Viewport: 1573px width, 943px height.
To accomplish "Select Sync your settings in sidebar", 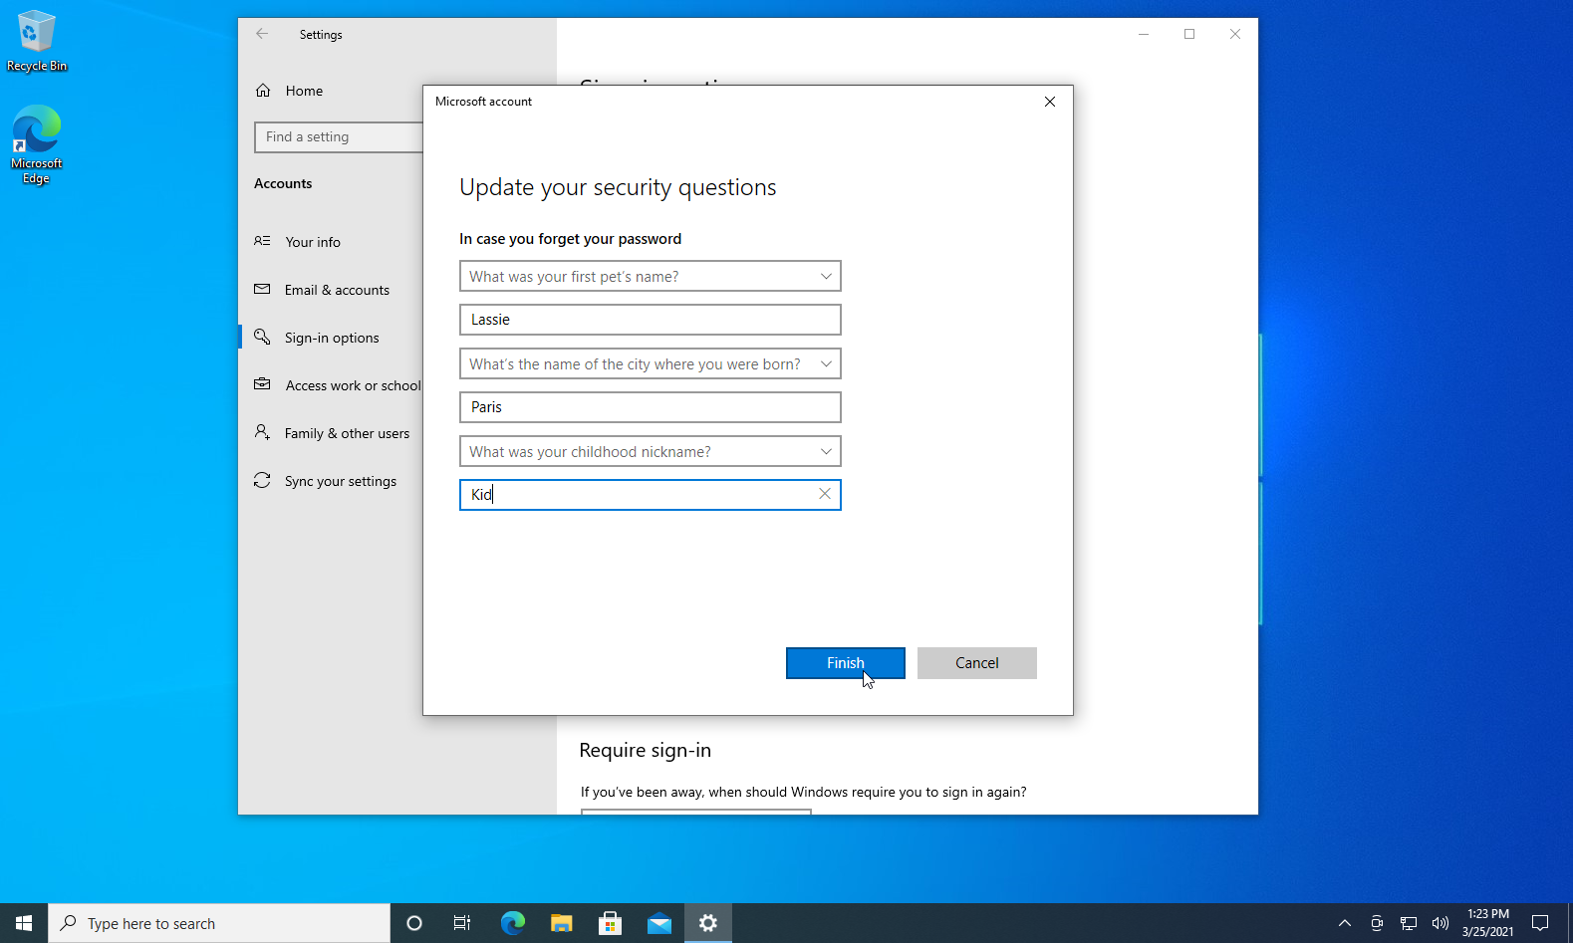I will [339, 481].
